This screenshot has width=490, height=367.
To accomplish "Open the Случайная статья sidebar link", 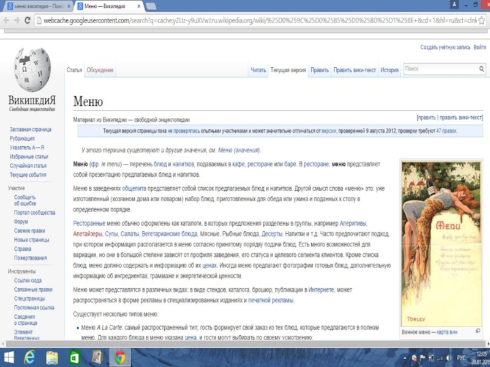I will 28,166.
